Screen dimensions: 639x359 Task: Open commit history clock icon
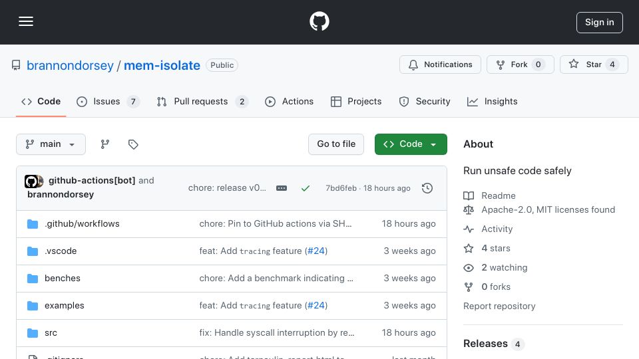(x=427, y=188)
